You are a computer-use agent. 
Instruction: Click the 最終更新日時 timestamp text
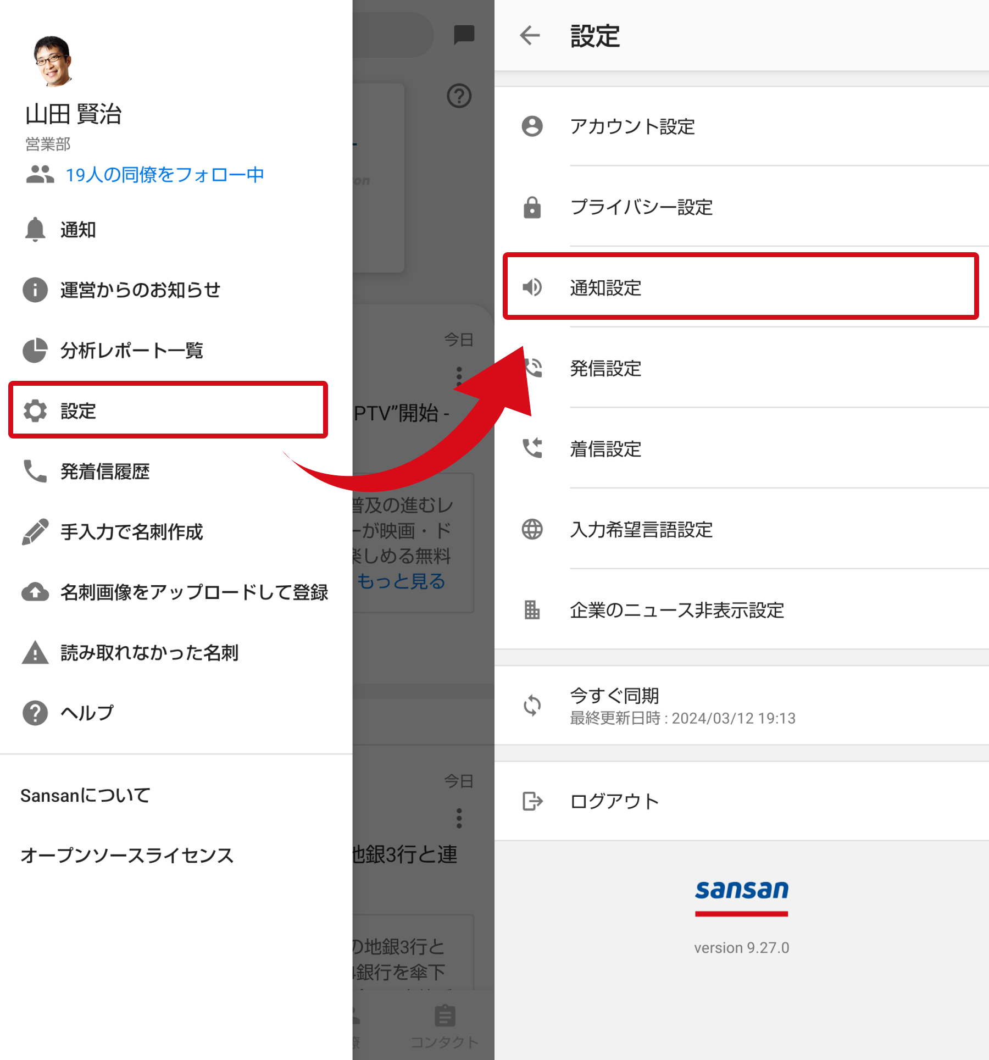click(682, 718)
